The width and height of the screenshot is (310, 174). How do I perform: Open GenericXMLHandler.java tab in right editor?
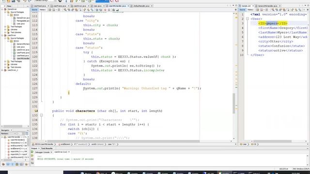(267, 6)
